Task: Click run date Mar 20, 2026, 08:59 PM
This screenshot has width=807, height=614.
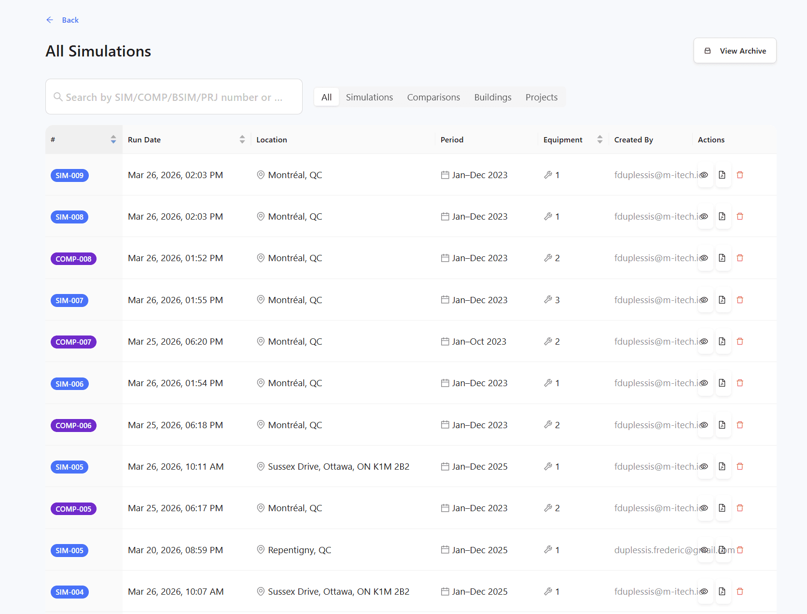Action: 176,550
